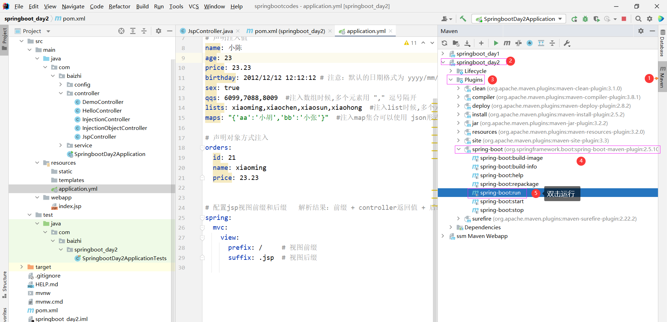Rerun SpringbootDay2Application

click(574, 19)
